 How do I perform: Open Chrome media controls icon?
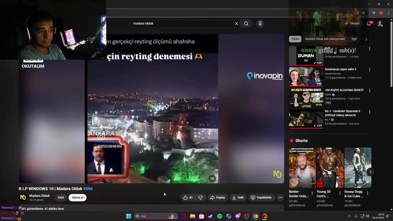point(374,13)
